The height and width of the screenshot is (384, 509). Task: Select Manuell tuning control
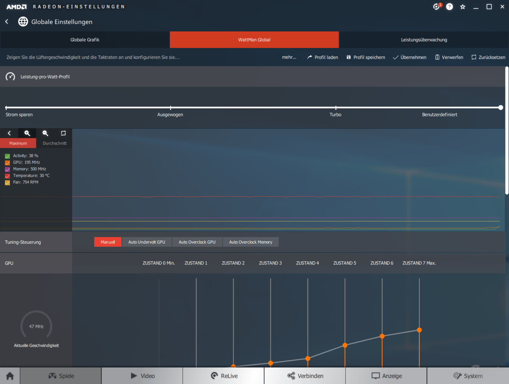click(108, 242)
